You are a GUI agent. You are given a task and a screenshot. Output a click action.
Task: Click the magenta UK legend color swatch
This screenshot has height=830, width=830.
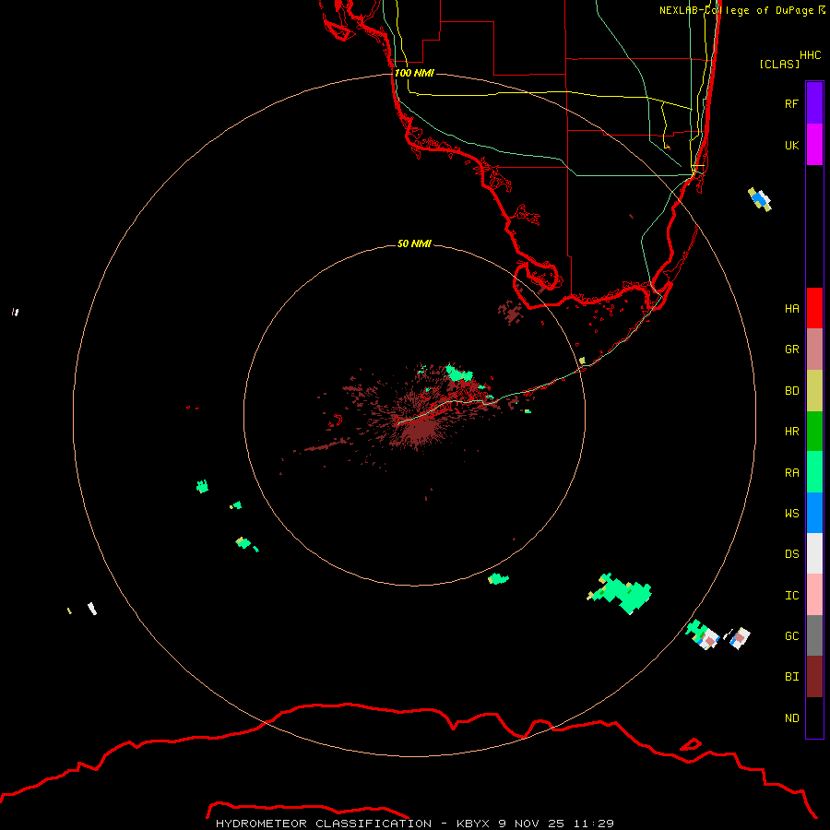point(814,145)
